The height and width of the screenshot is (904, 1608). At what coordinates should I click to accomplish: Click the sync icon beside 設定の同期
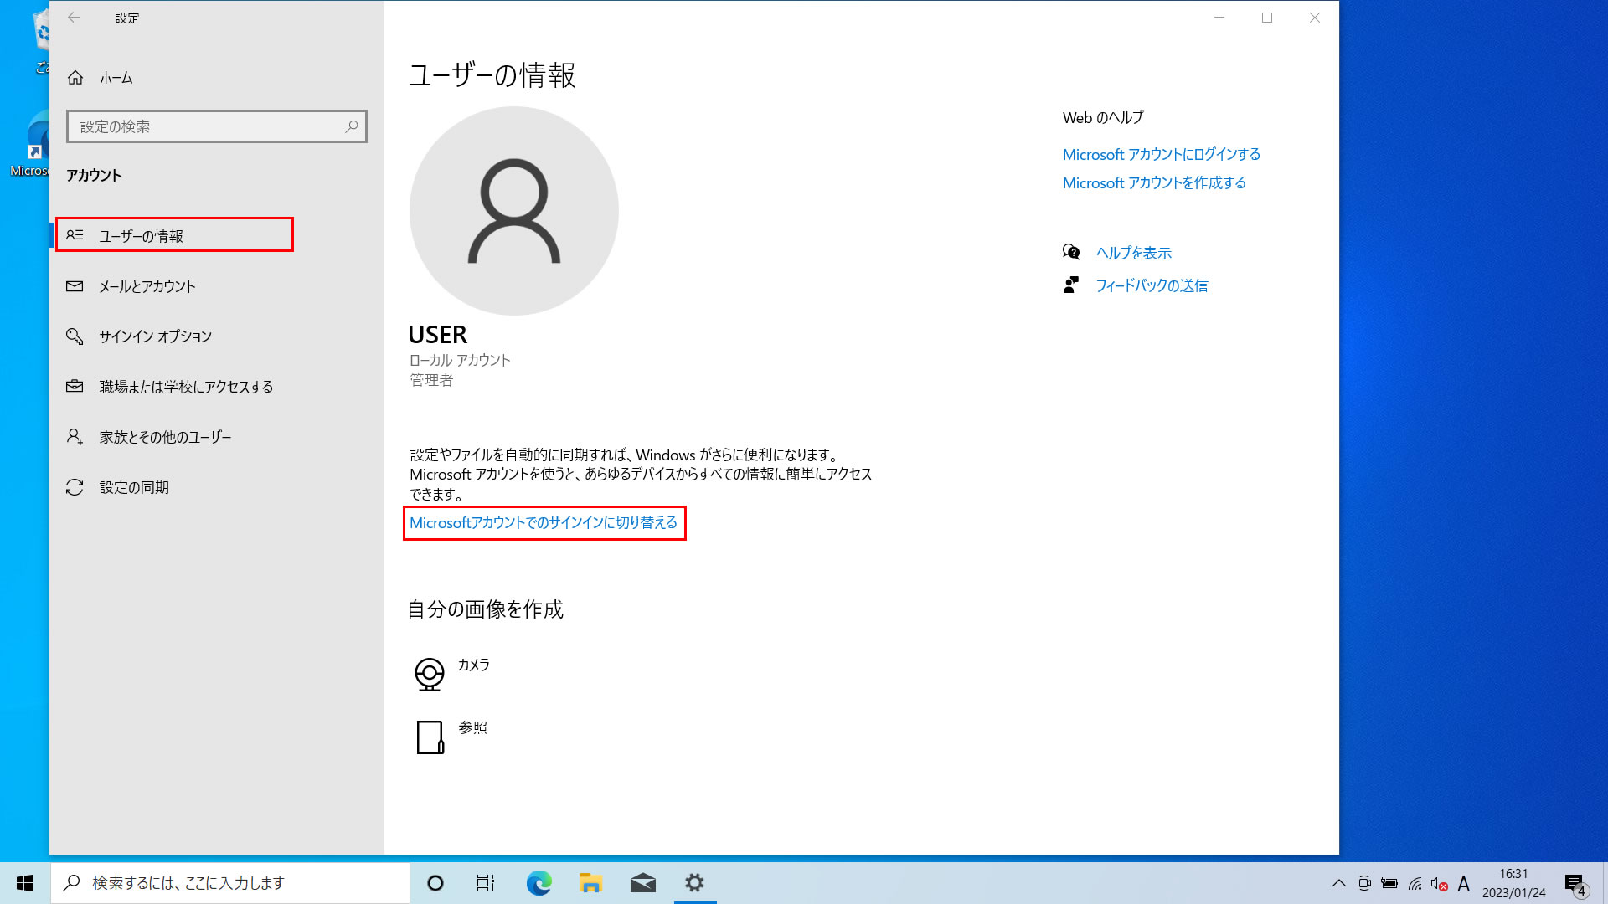[75, 487]
